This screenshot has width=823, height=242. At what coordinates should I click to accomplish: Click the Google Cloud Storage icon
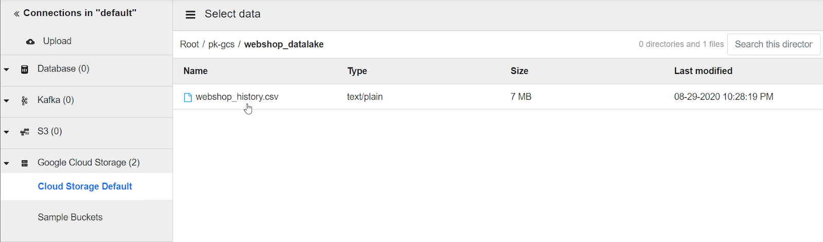(x=24, y=163)
